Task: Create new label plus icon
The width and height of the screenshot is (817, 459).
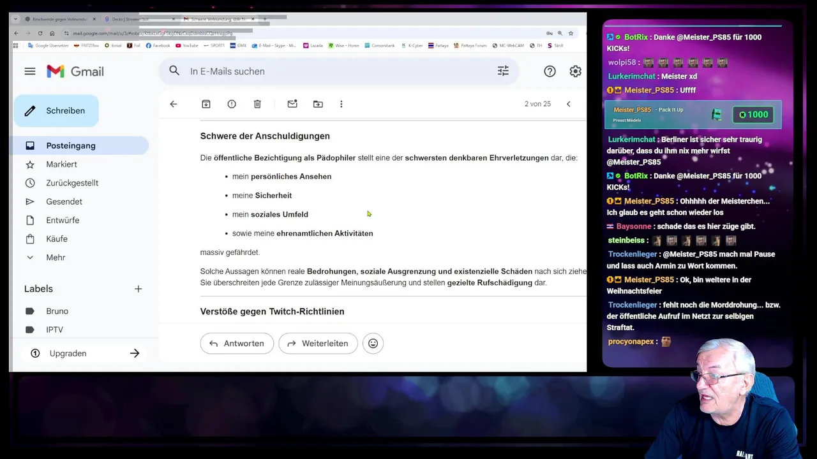Action: pos(138,289)
